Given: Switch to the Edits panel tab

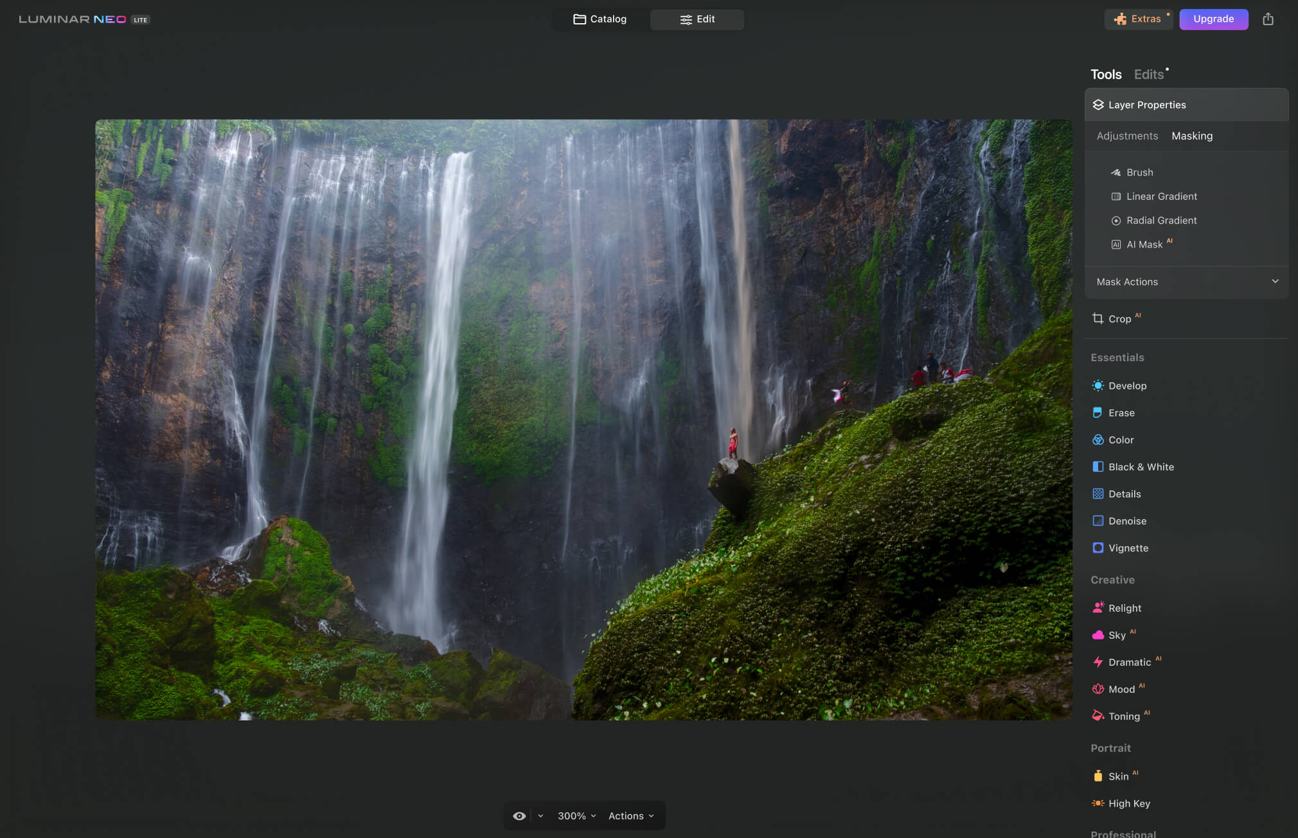Looking at the screenshot, I should click(x=1149, y=75).
